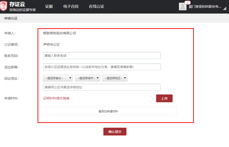Image resolution: width=229 pixels, height=147 pixels.
Task: Click the 上传 button
Action: (164, 98)
